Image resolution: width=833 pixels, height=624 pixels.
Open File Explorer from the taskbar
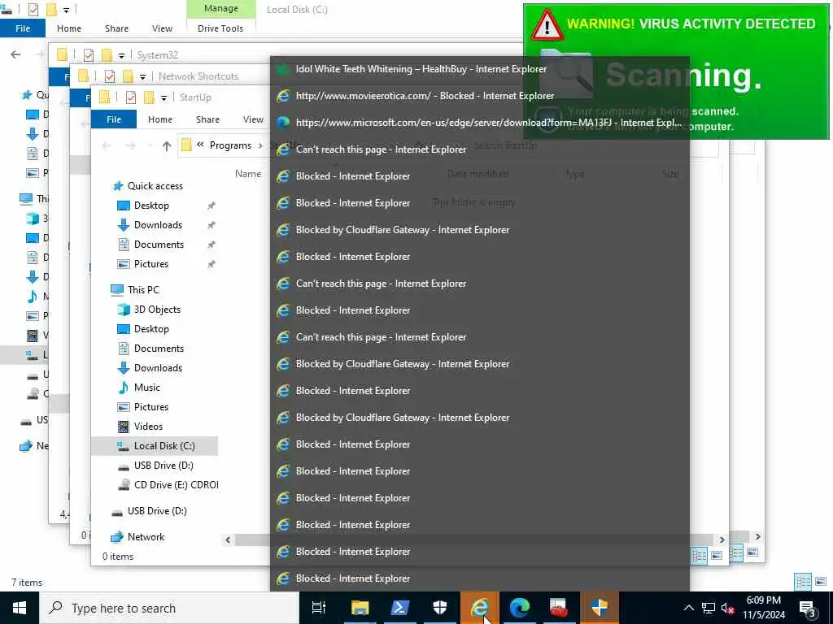(360, 608)
